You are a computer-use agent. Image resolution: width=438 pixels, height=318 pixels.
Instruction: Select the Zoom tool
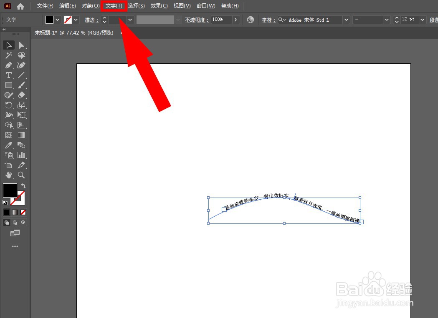(x=21, y=175)
